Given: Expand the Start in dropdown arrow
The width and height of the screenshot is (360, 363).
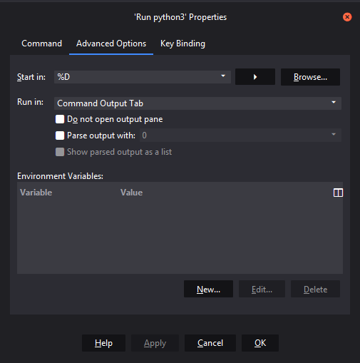Looking at the screenshot, I should [223, 76].
